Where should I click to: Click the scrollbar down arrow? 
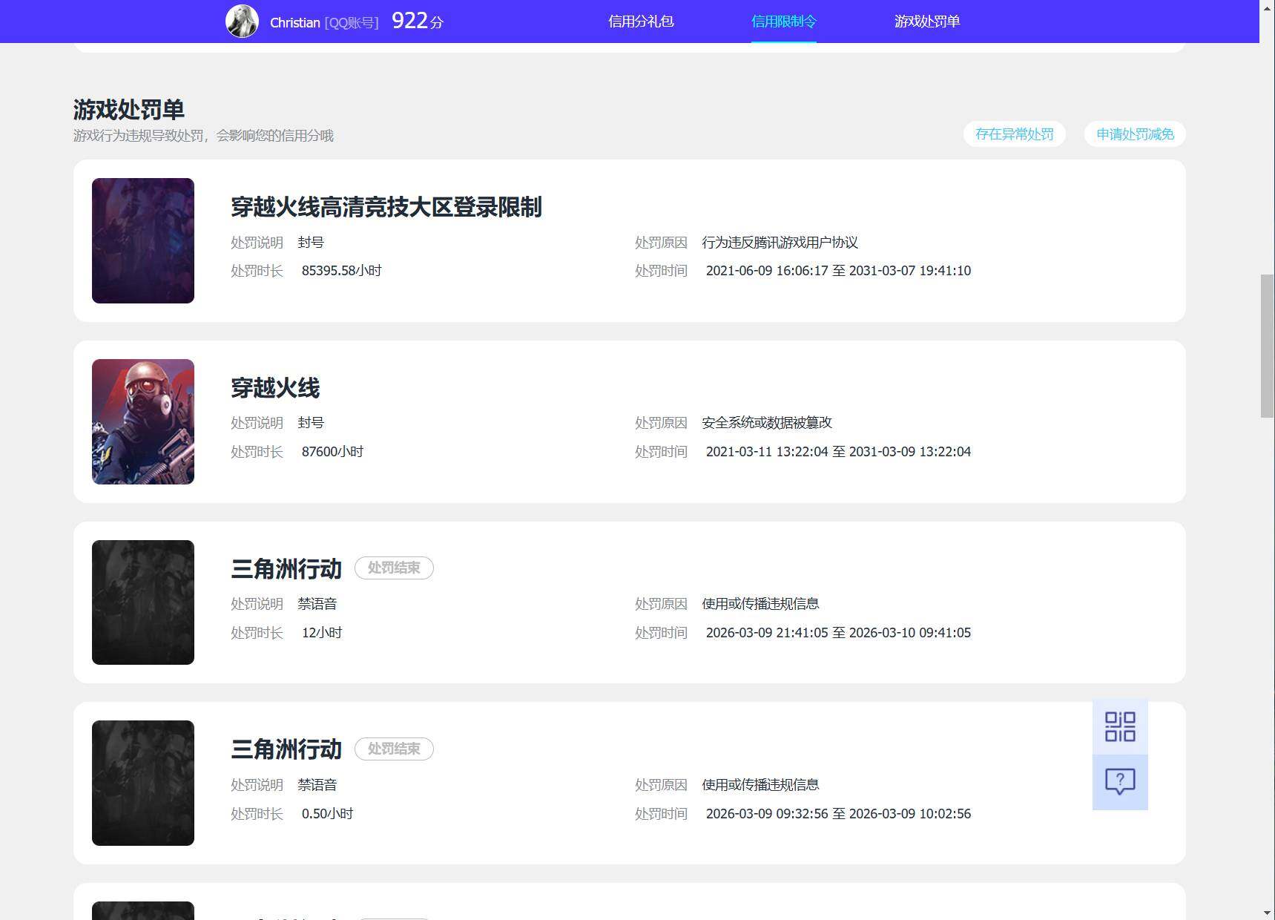pos(1267,913)
